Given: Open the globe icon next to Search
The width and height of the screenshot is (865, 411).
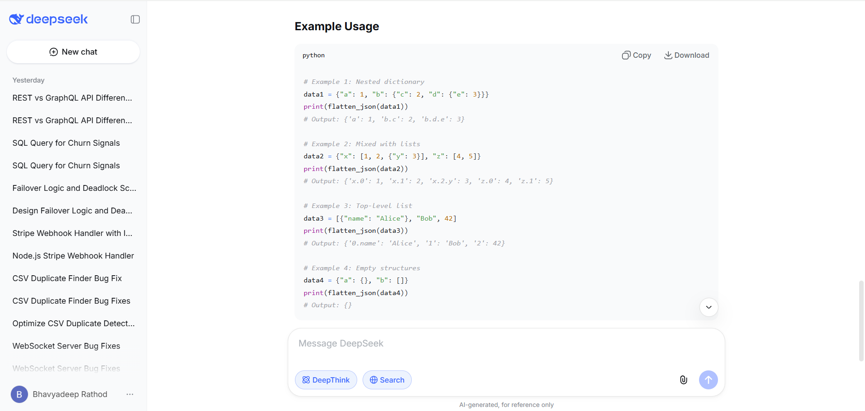Looking at the screenshot, I should pyautogui.click(x=374, y=380).
